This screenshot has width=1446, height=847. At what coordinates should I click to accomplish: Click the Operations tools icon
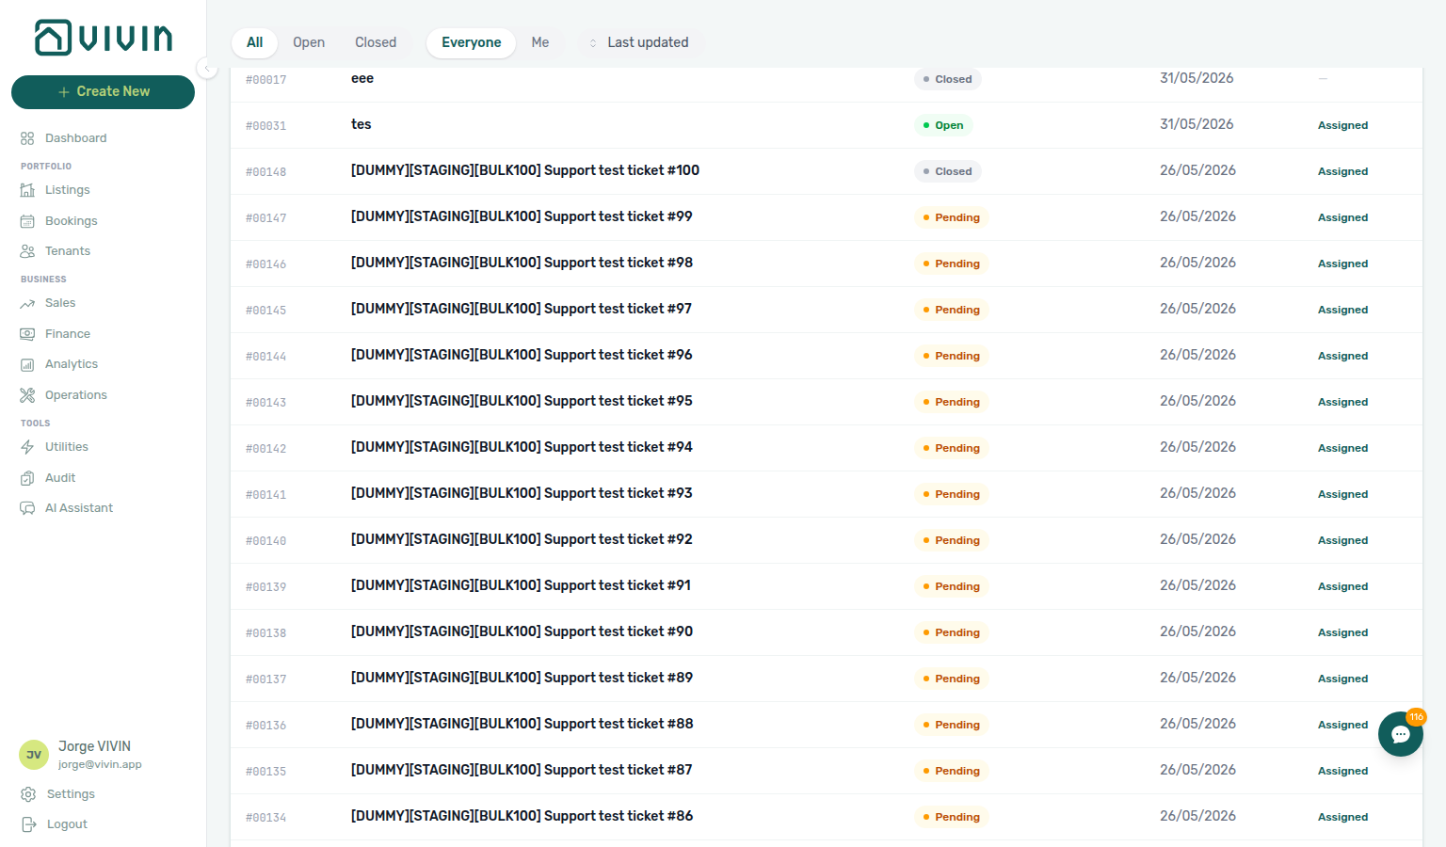pyautogui.click(x=27, y=395)
